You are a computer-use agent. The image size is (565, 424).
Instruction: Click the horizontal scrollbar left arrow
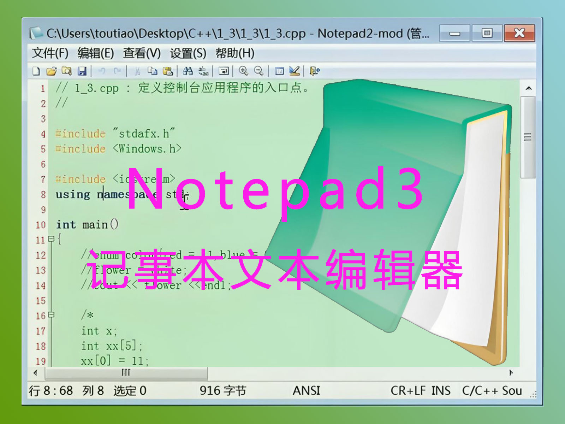tap(35, 373)
